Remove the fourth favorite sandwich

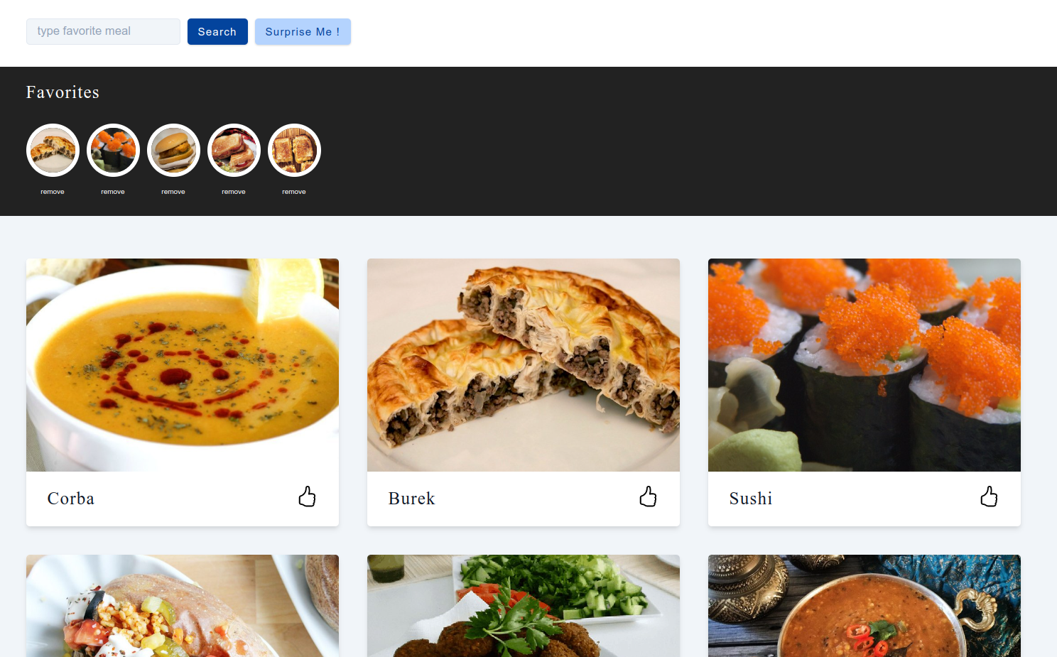tap(234, 192)
